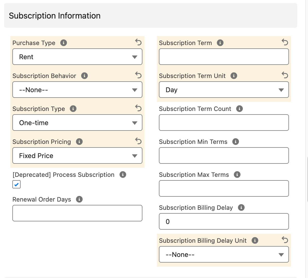The image size is (308, 278).
Task: View info for Subscription Billing Delay Unit
Action: pos(255,241)
